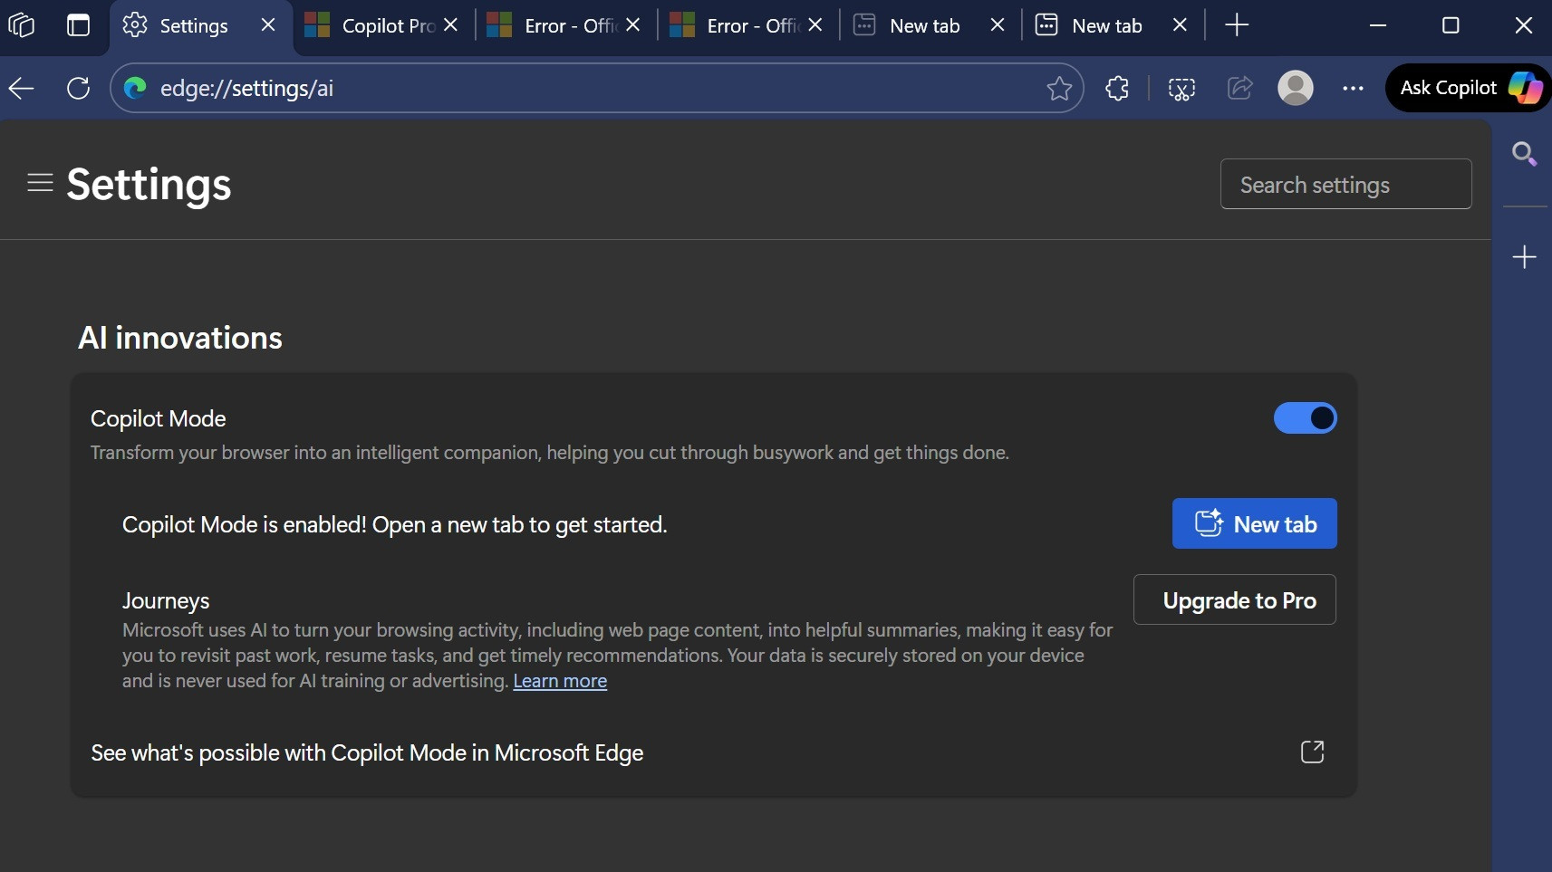Click the sidebar plus customize icon
1552x872 pixels.
[1525, 257]
